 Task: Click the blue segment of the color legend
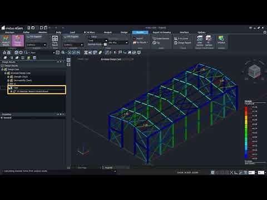246,154
